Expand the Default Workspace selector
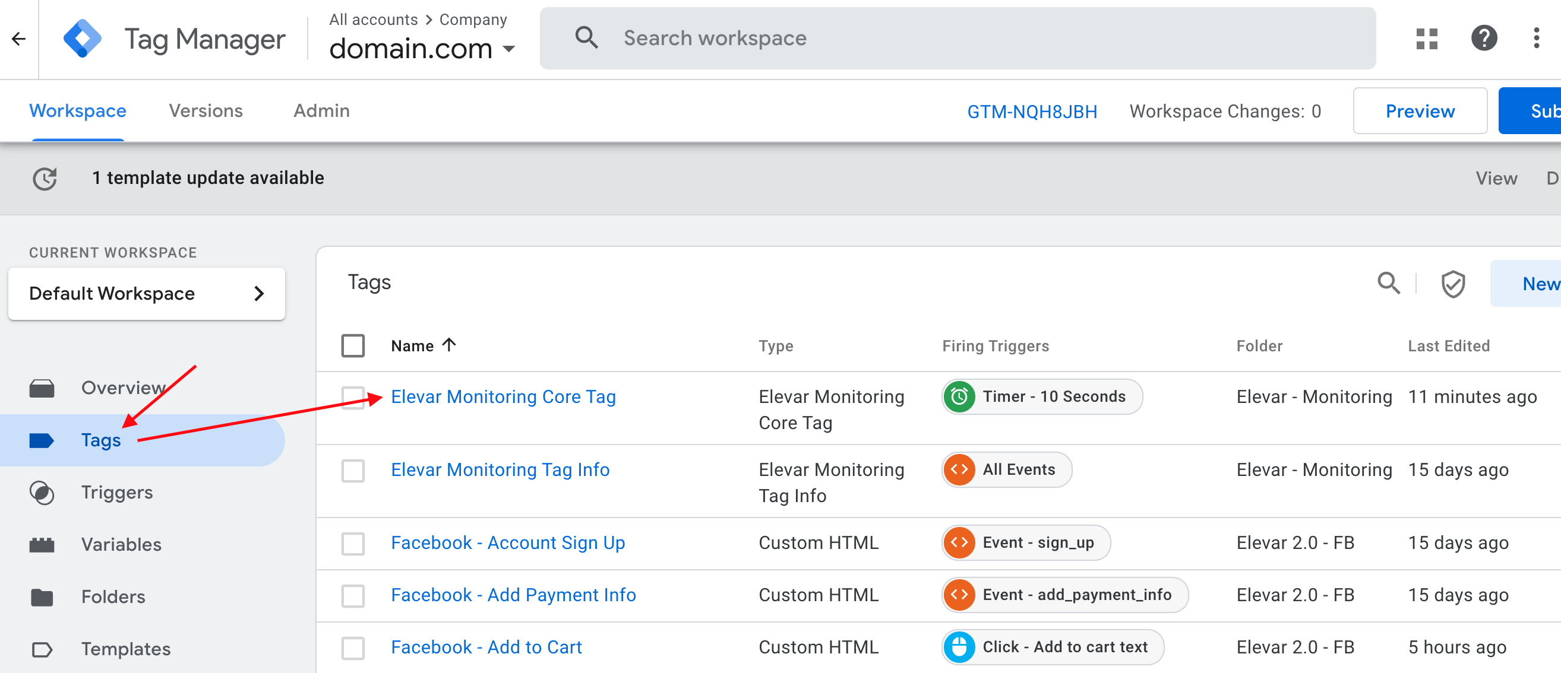The image size is (1561, 673). pyautogui.click(x=146, y=294)
